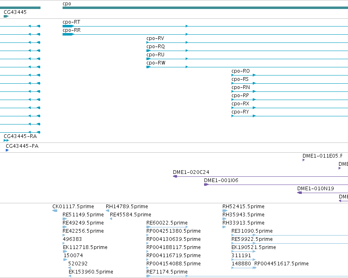Screen dimensions: 348x278
Task: Select the cpo-RR transcript label
Action: (x=72, y=30)
